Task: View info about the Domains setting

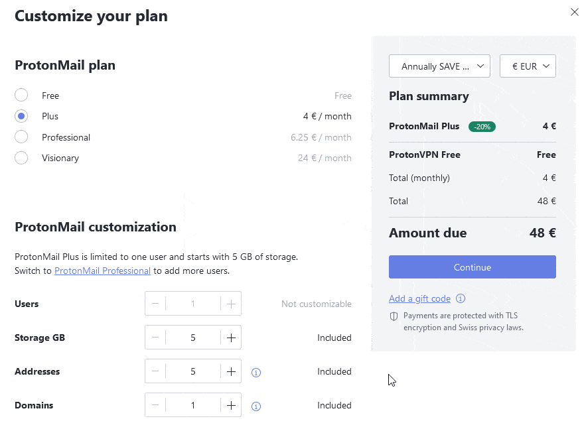Action: coord(256,406)
